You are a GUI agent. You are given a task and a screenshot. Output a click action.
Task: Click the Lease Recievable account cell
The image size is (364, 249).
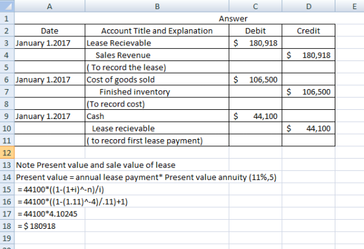[x=157, y=43]
